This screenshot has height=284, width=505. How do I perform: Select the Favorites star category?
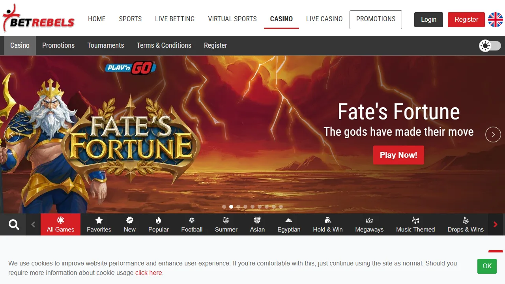point(99,224)
